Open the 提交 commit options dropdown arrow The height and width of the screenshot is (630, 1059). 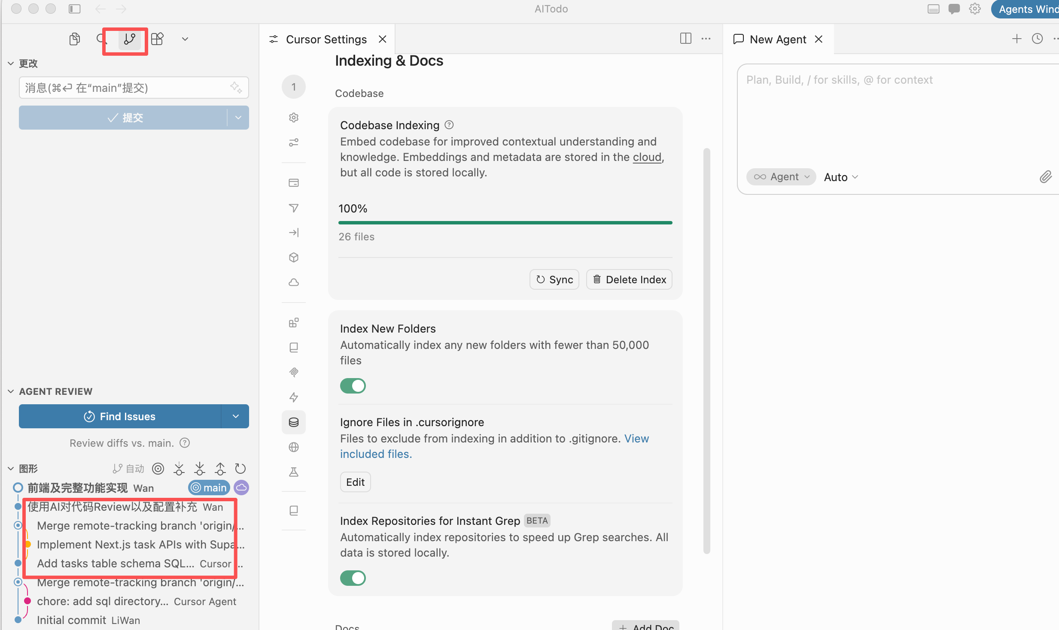coord(238,118)
